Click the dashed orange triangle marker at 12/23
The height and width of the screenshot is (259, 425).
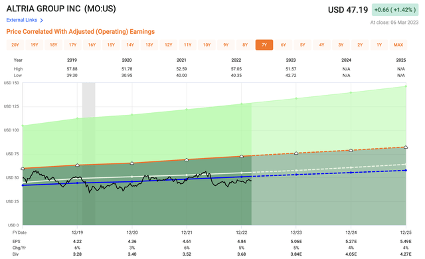[x=296, y=153]
